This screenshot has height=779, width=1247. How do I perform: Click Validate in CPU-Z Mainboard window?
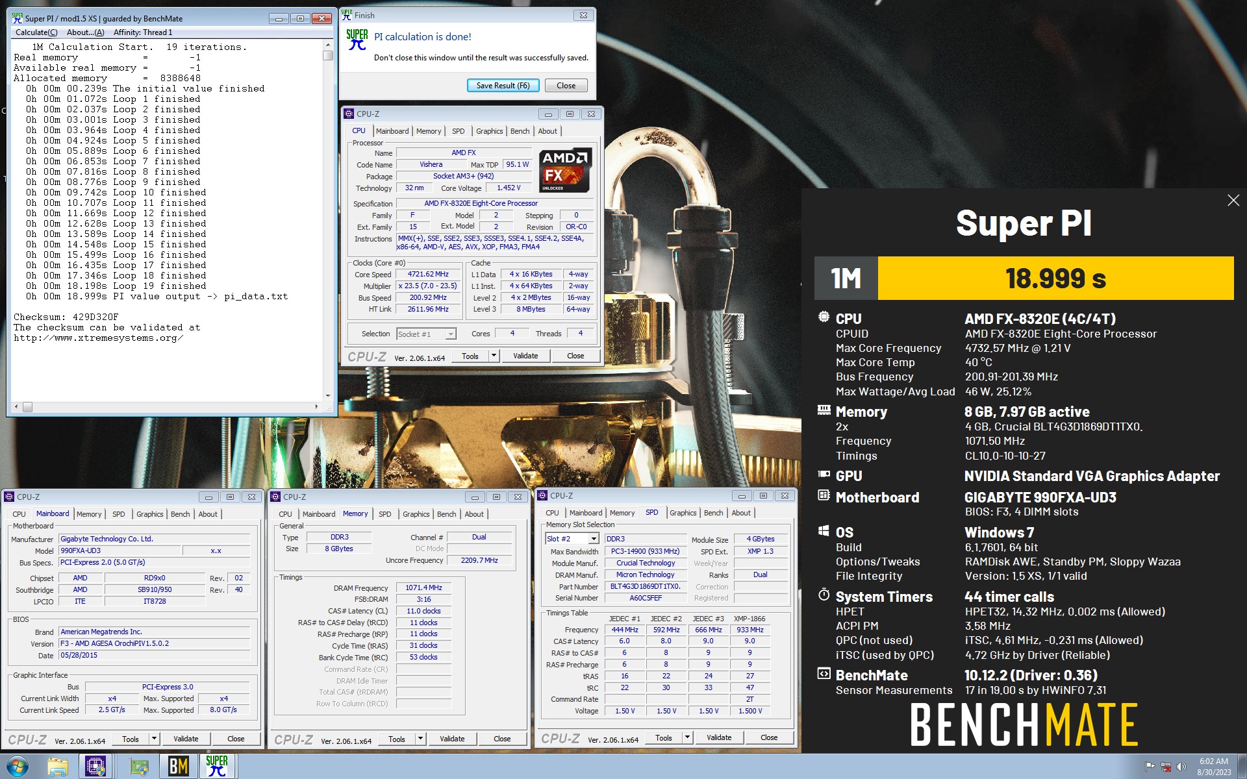(186, 739)
